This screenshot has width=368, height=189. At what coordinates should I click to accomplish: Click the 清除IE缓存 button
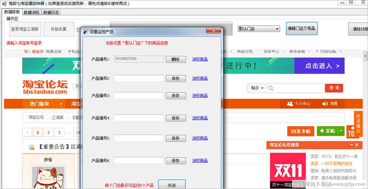358,29
